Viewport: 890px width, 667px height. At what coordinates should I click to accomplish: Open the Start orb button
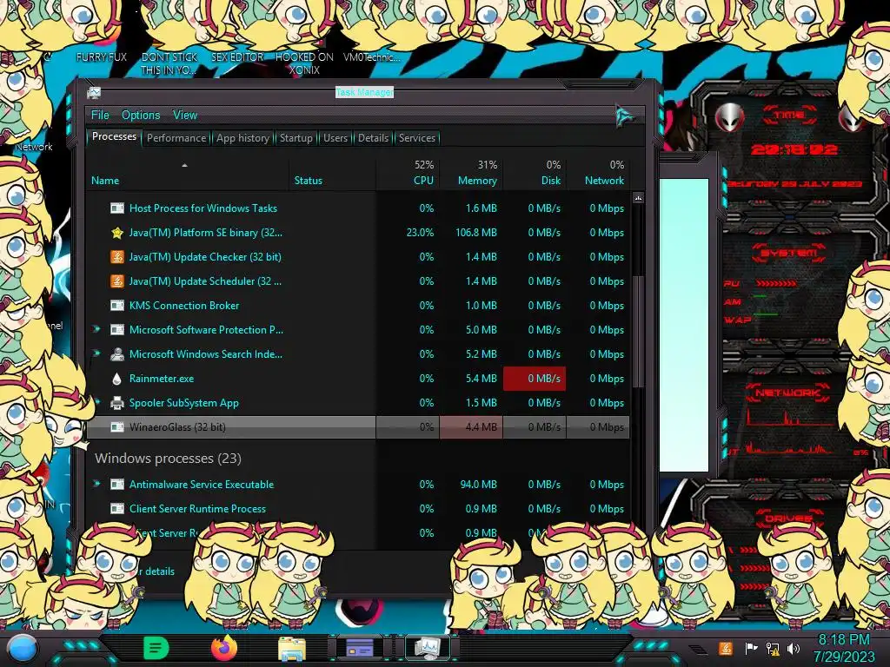(x=23, y=649)
